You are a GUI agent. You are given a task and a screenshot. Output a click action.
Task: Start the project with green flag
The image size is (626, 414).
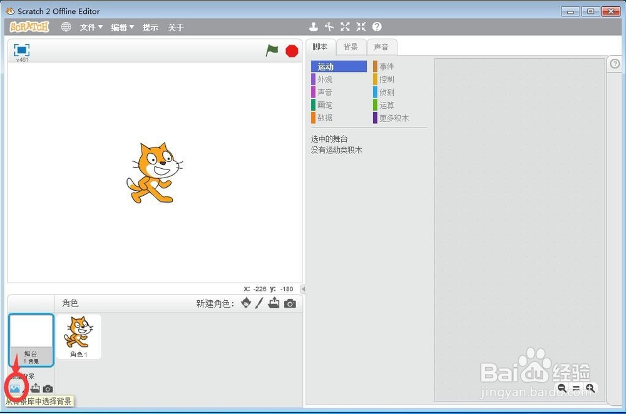(272, 50)
